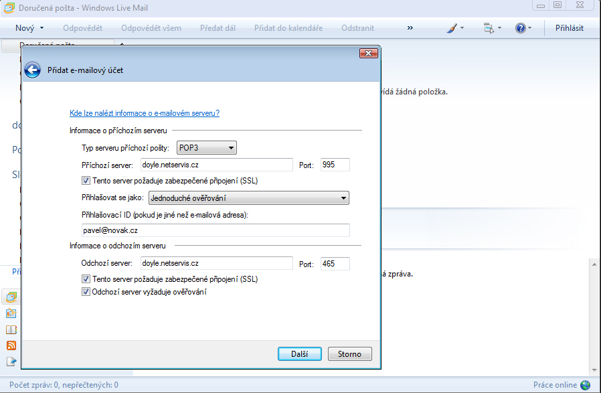The image size is (601, 393).
Task: Expand the Nový button dropdown arrow
Action: pyautogui.click(x=41, y=28)
